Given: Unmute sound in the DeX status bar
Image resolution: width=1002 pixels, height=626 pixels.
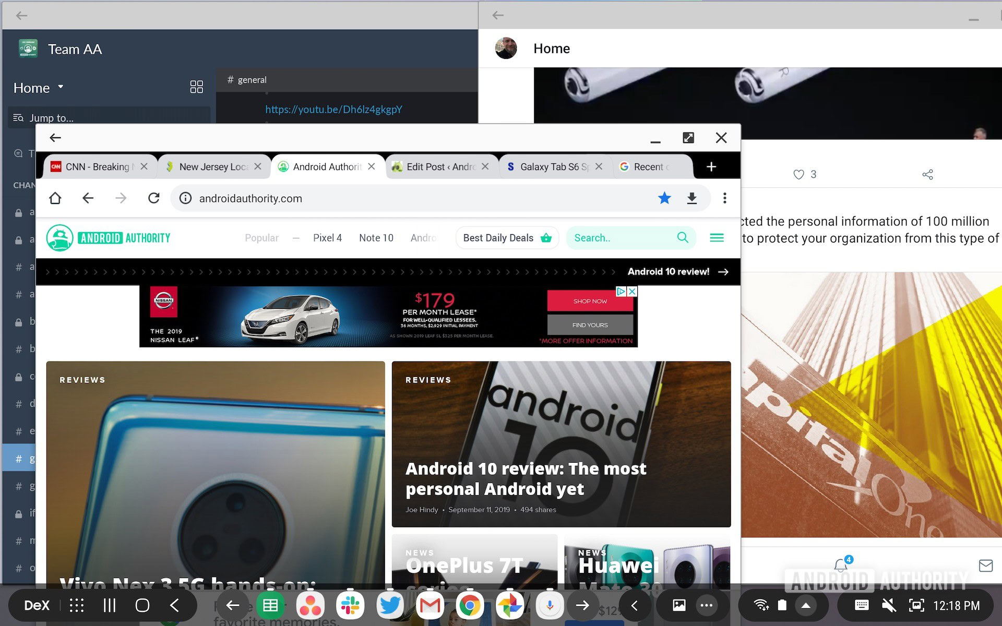Looking at the screenshot, I should click(x=888, y=605).
